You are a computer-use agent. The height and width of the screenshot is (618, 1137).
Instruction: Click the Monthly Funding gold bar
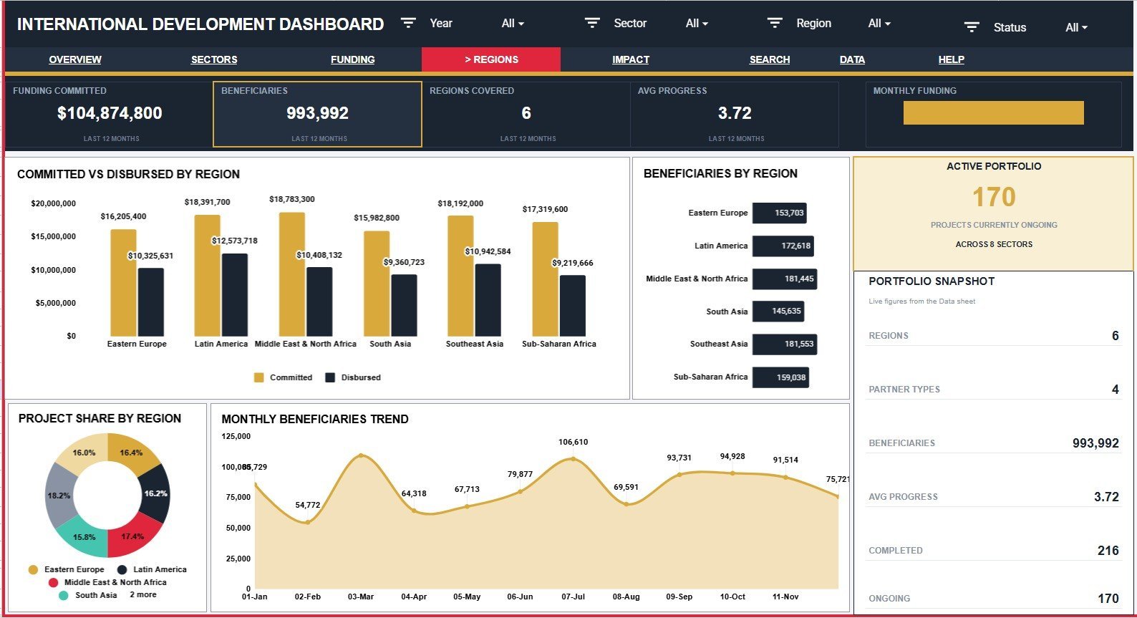pos(993,112)
